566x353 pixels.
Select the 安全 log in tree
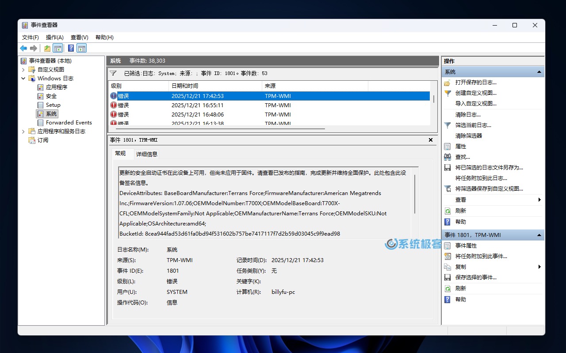click(x=51, y=96)
